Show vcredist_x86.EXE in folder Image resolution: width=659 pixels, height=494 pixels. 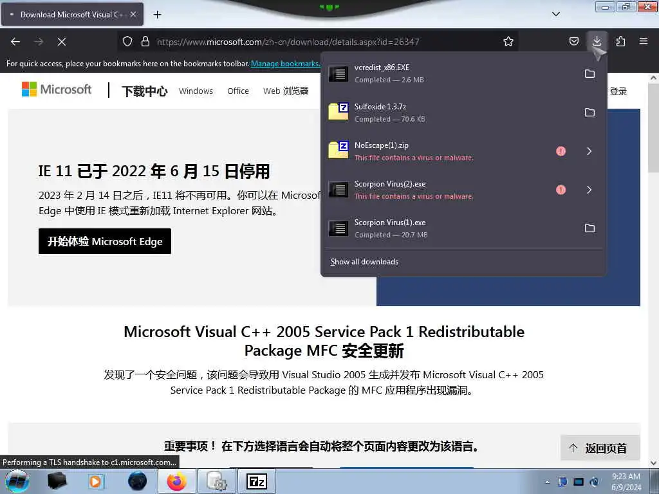[589, 74]
